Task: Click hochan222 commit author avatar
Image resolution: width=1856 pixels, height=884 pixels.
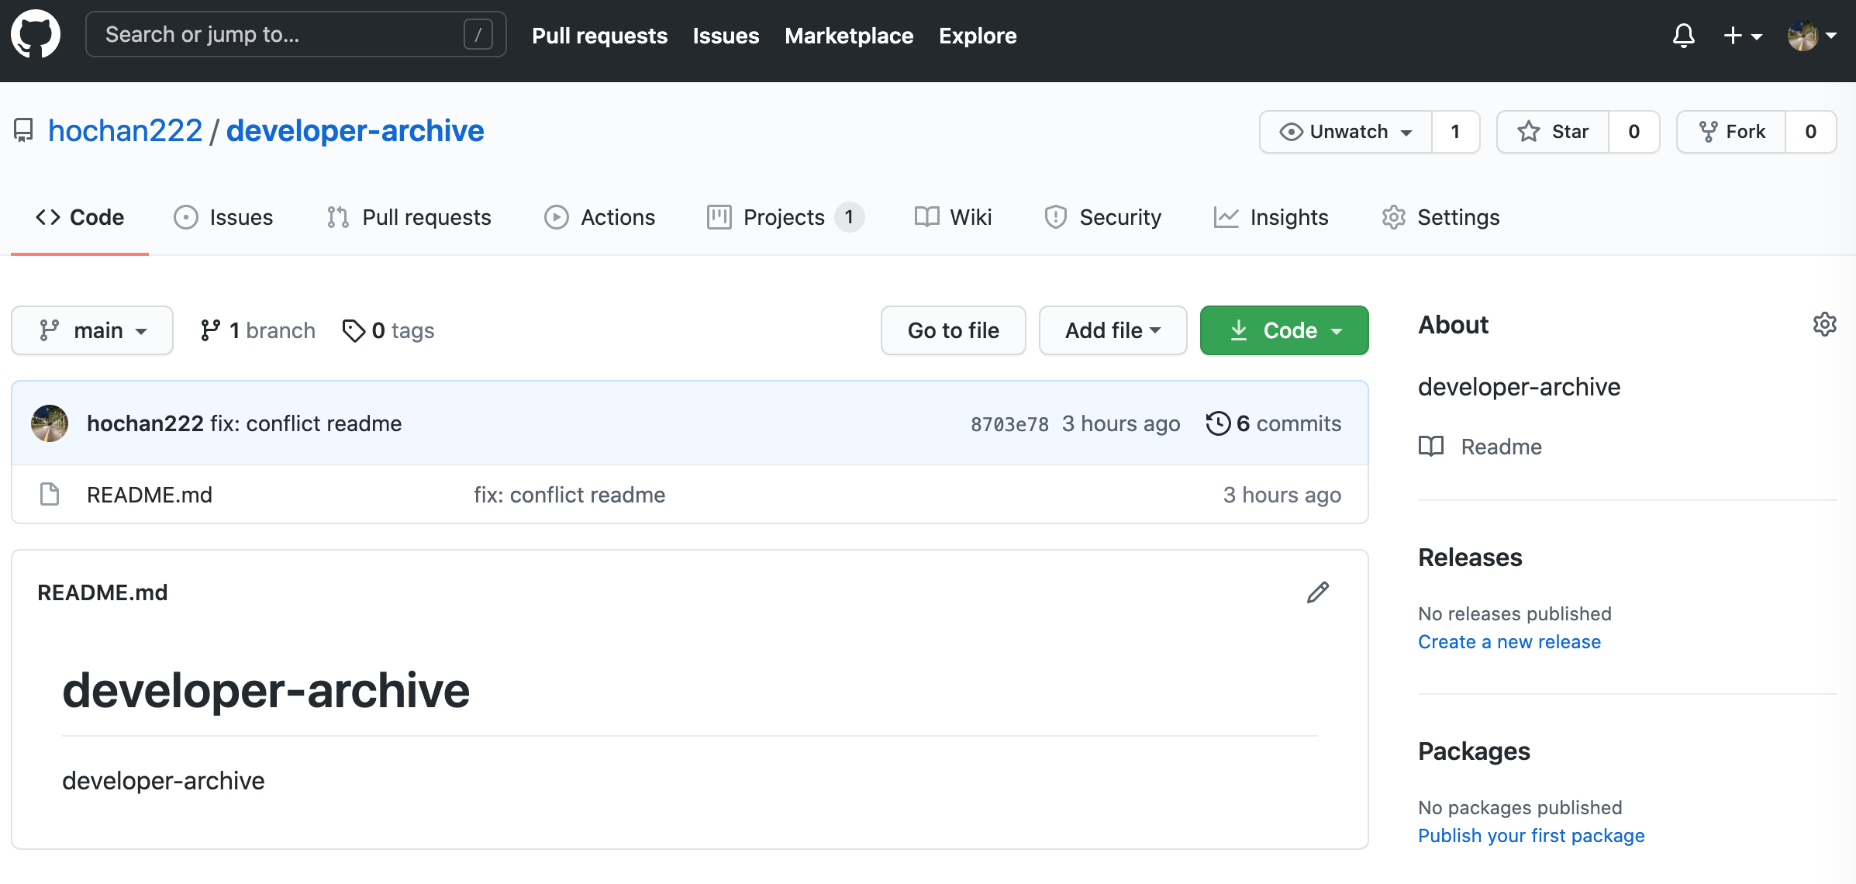Action: click(x=50, y=423)
